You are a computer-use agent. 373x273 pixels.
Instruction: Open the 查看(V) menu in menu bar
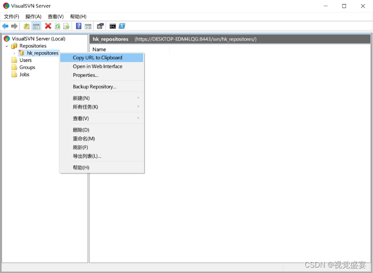pos(56,17)
